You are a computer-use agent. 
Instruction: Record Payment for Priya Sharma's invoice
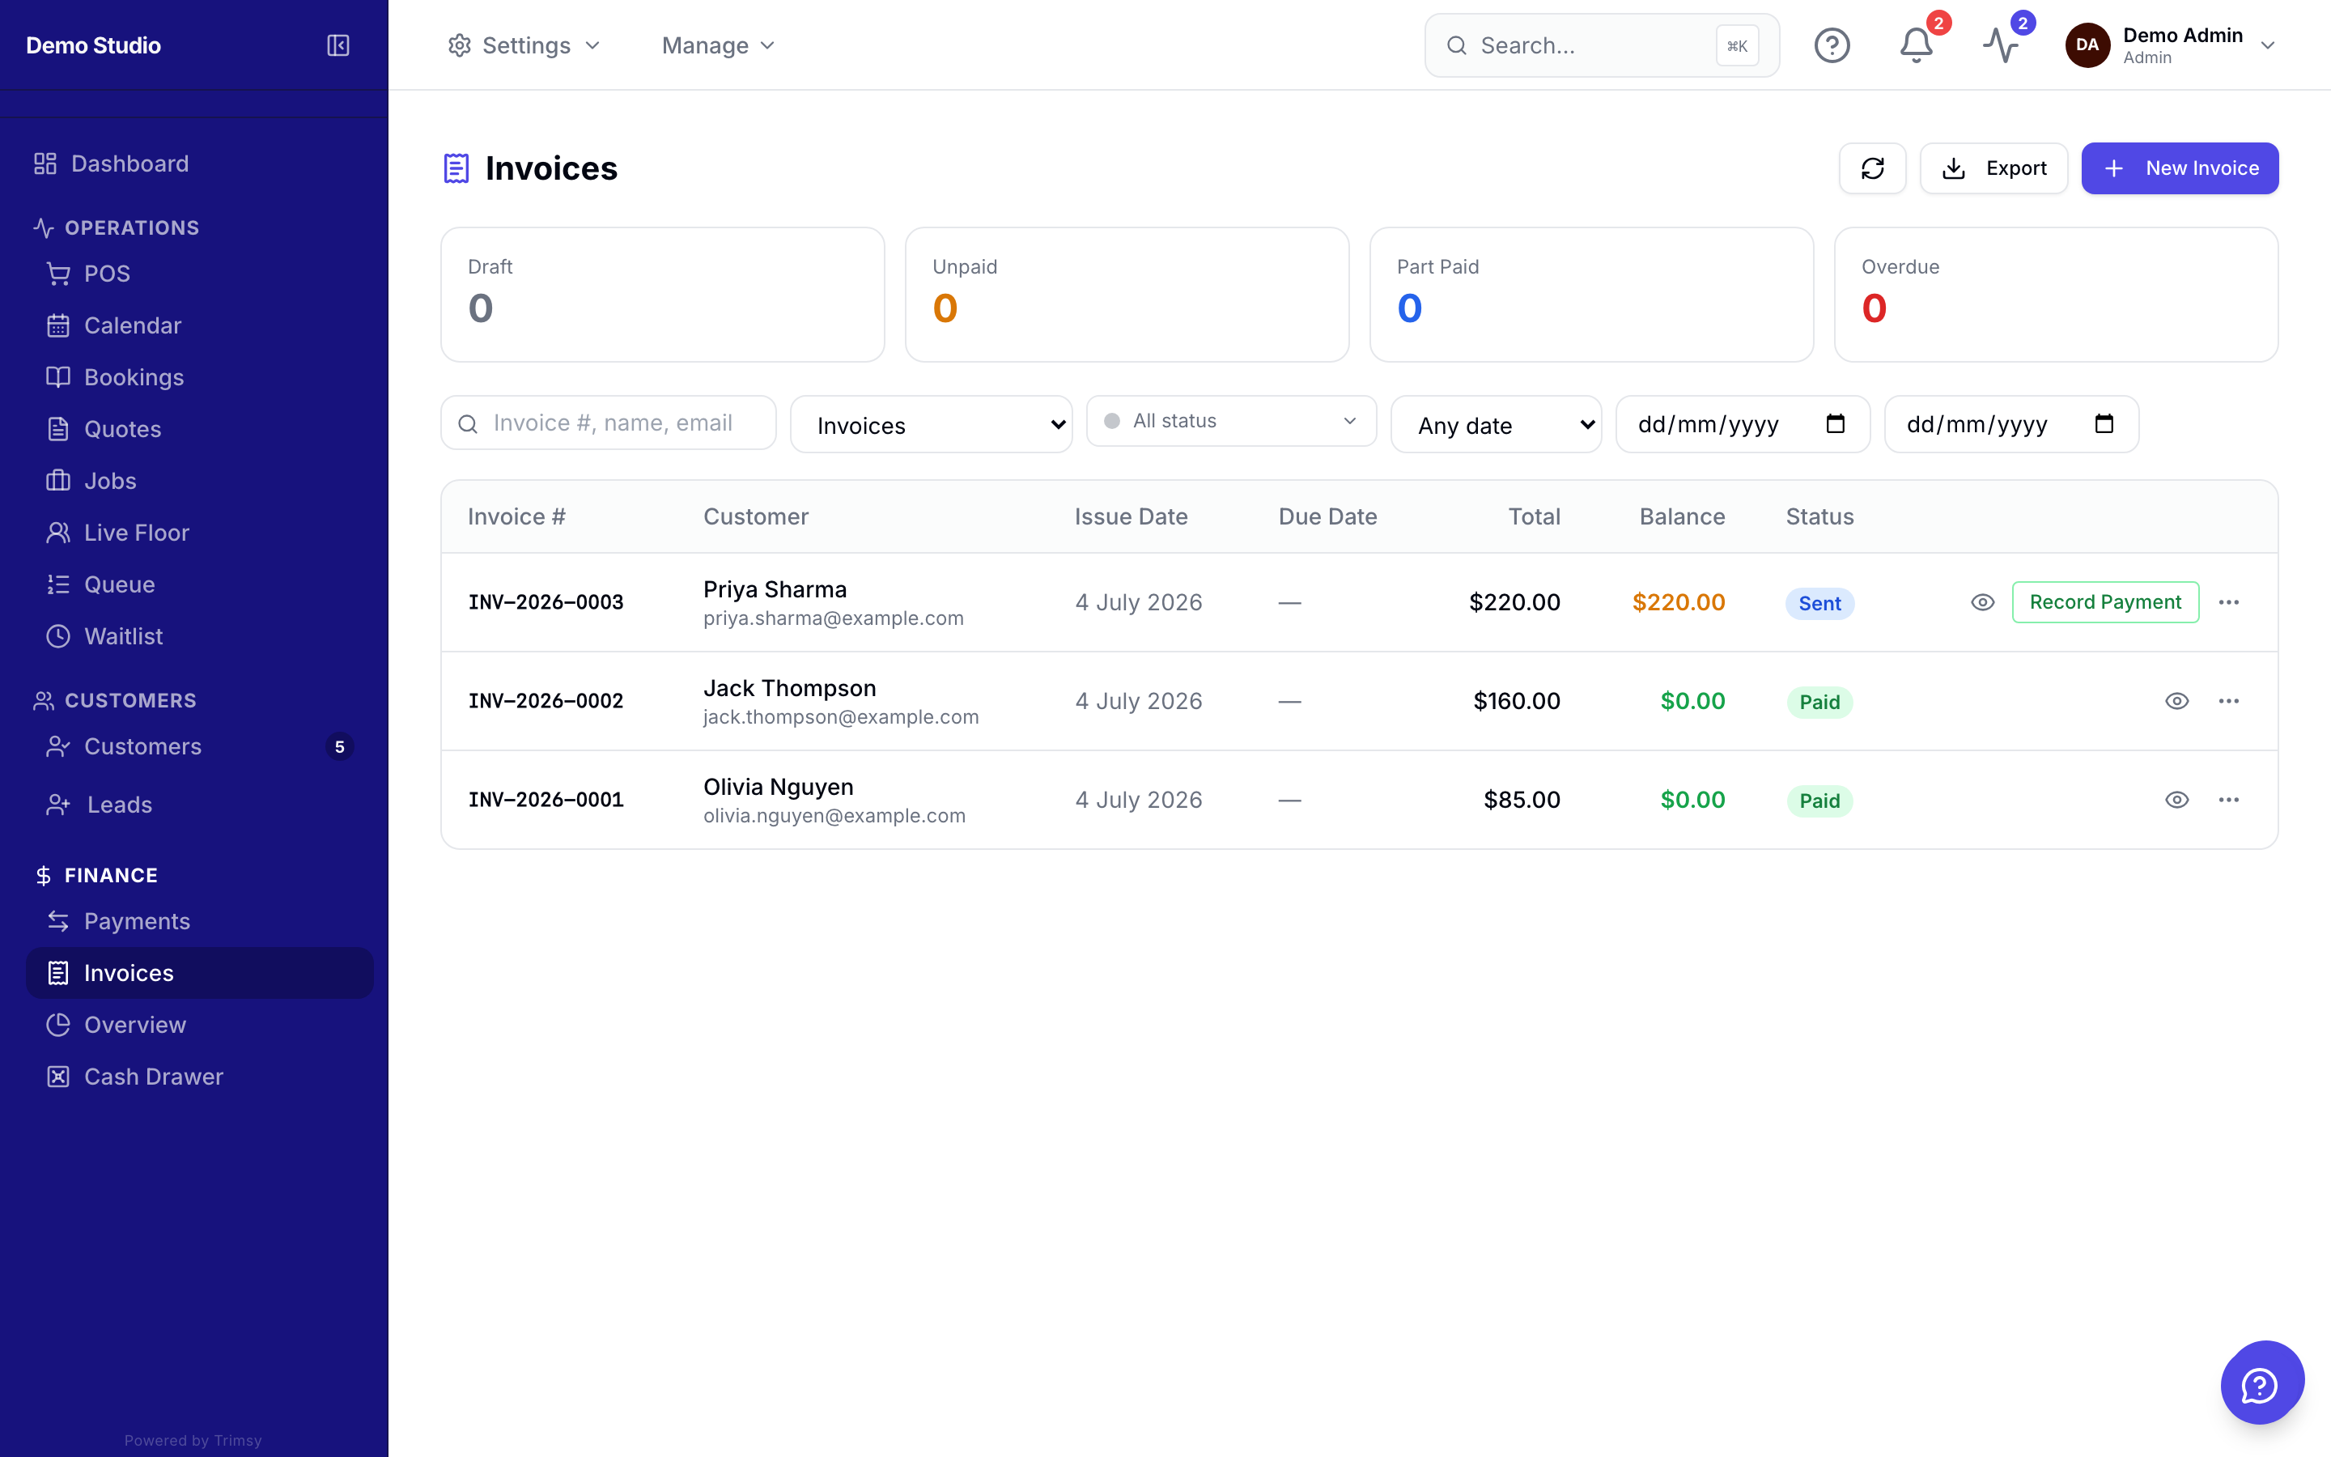pos(2104,602)
